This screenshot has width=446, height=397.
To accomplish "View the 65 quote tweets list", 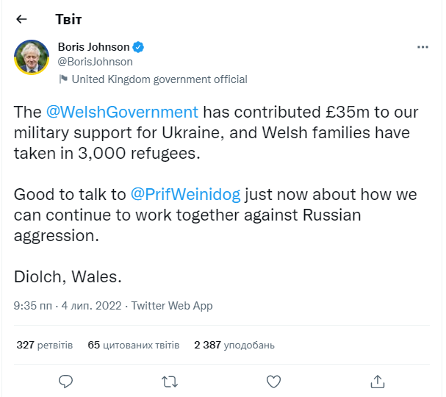I will point(134,344).
